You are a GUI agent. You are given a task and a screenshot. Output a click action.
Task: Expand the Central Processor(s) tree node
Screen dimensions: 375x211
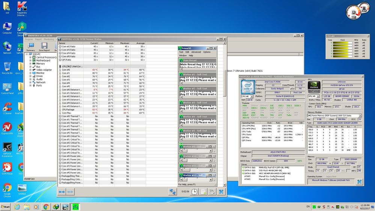(x=30, y=57)
